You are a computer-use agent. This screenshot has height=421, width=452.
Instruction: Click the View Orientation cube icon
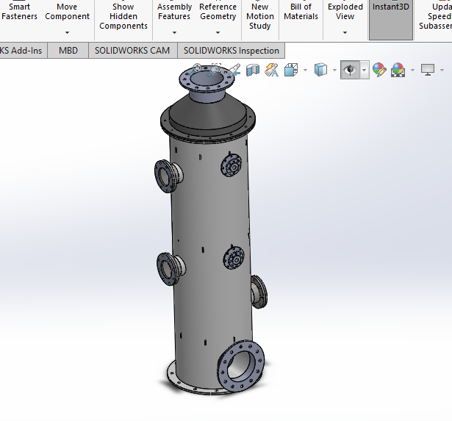pyautogui.click(x=291, y=71)
